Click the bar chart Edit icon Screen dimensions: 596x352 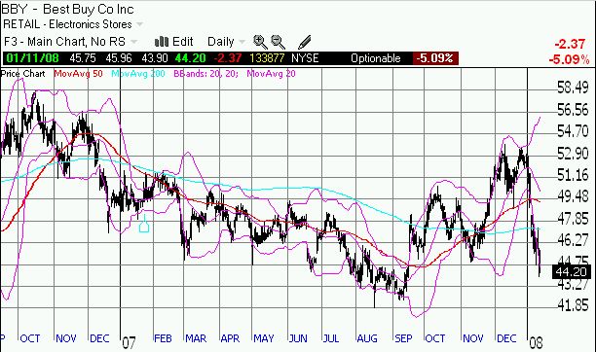[x=162, y=42]
